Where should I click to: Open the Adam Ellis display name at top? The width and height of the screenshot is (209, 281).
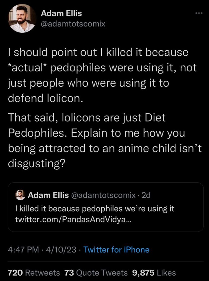(x=61, y=13)
